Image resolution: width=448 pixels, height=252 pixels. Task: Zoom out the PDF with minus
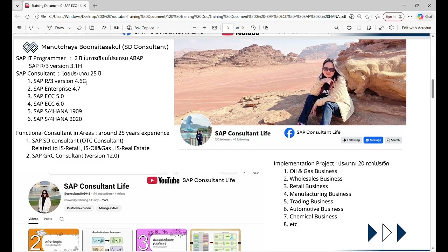(x=194, y=28)
